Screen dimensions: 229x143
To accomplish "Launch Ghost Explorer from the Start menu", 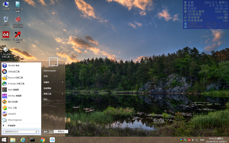I will 21,120.
